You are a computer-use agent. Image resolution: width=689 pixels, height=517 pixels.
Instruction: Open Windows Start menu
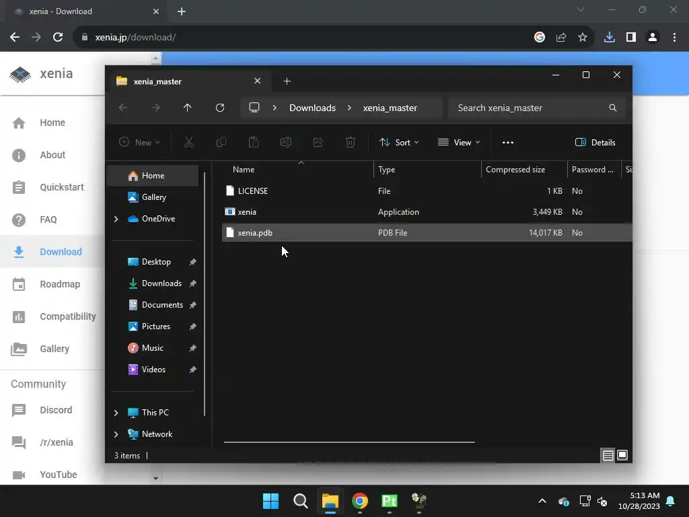tap(270, 501)
